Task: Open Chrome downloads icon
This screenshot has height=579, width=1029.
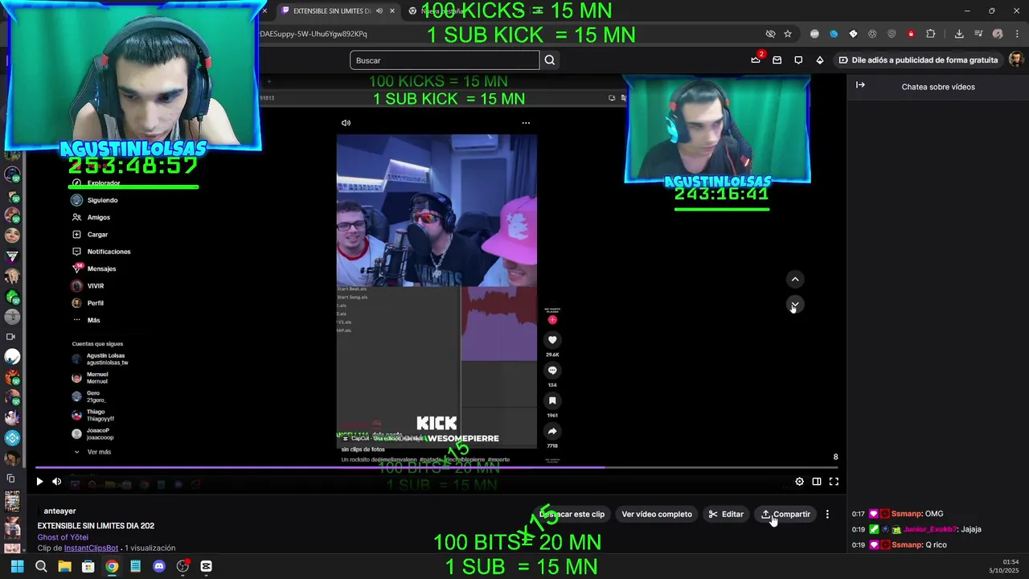Action: (x=959, y=34)
